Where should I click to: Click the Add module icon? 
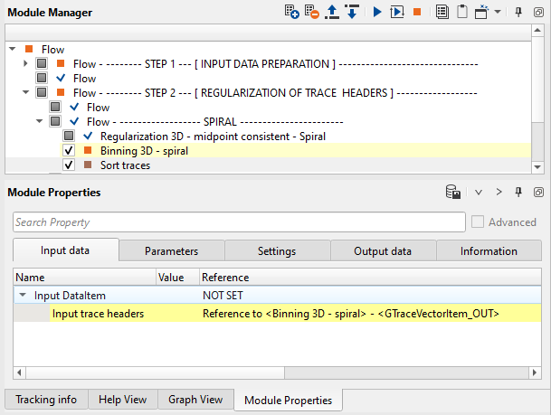tap(291, 13)
